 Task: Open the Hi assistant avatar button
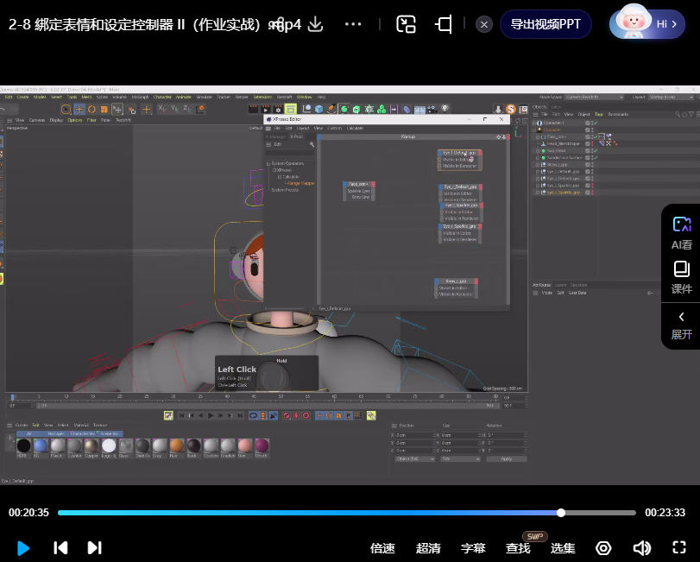click(647, 24)
